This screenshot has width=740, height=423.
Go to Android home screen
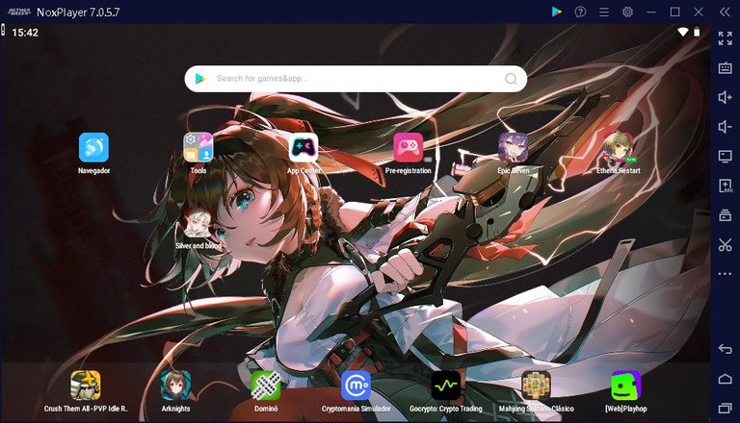725,379
